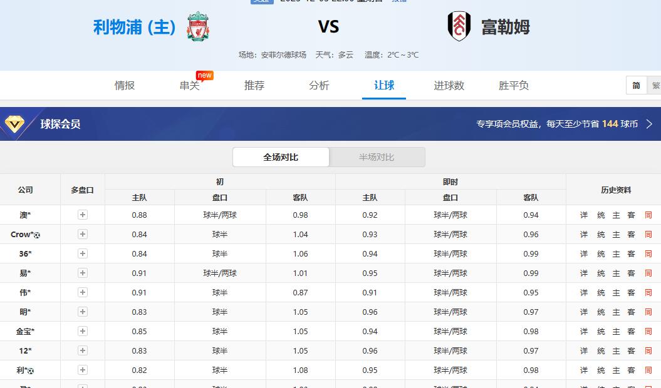The height and width of the screenshot is (388, 661).
Task: Select 全场对比 comparison view
Action: [281, 157]
